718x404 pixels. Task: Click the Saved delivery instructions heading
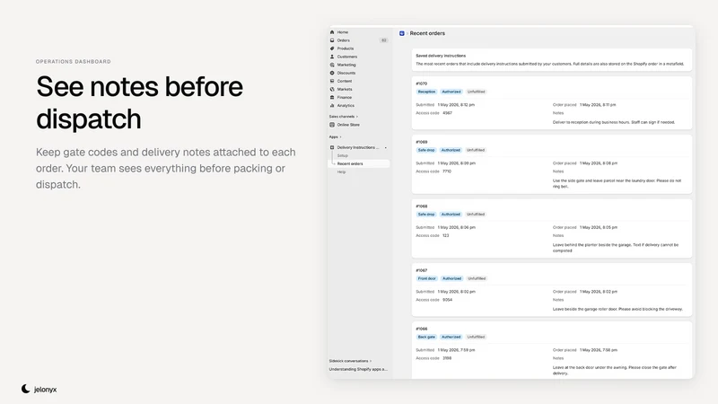(x=441, y=56)
